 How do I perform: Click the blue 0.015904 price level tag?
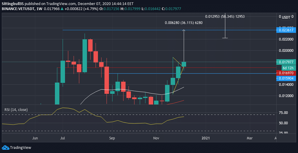(286, 78)
